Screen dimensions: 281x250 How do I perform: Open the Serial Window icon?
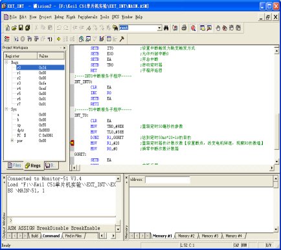[102, 39]
